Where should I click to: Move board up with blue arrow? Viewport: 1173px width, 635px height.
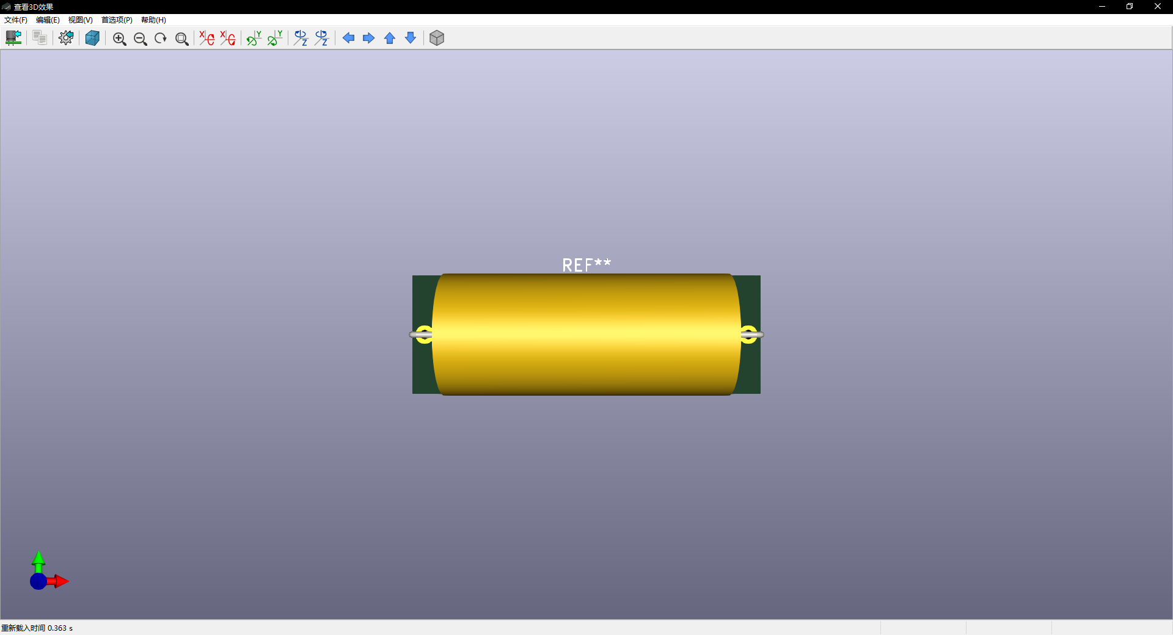[390, 38]
